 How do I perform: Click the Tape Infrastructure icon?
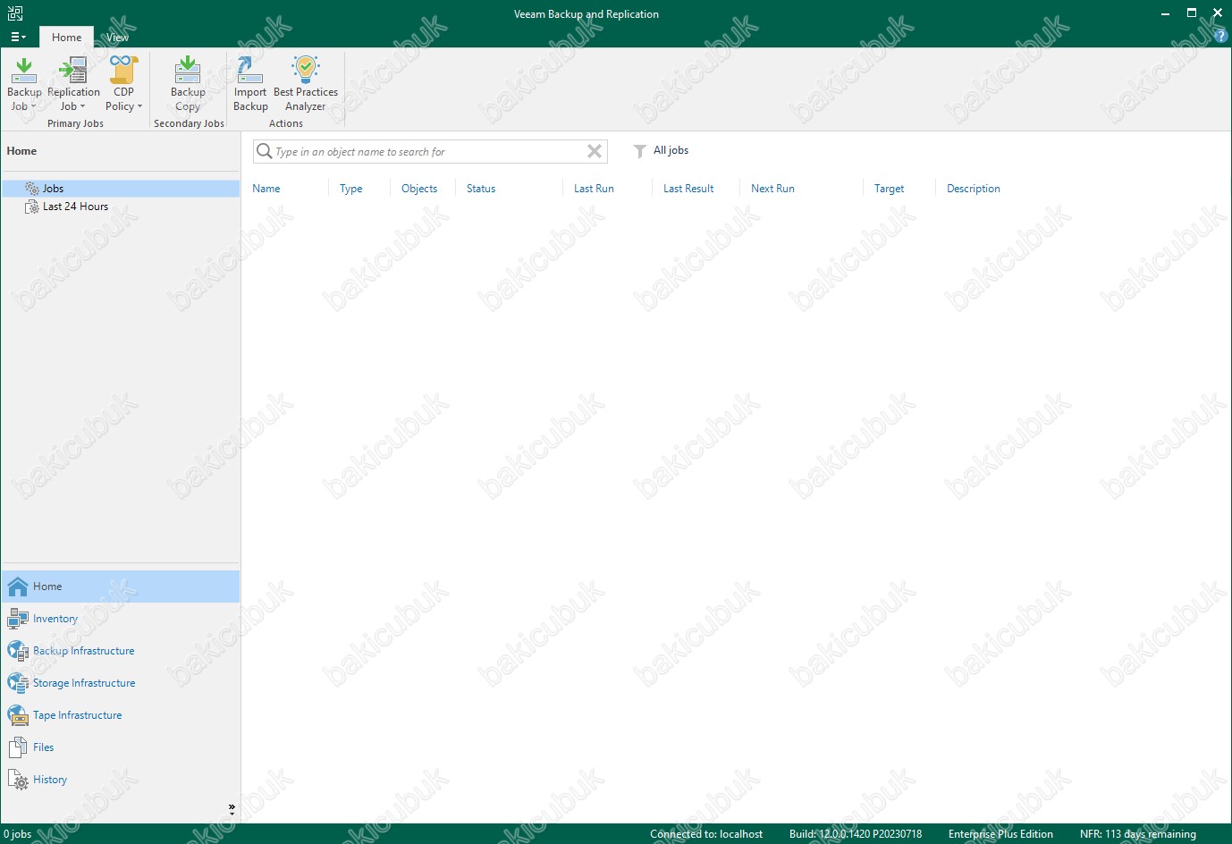pos(18,715)
